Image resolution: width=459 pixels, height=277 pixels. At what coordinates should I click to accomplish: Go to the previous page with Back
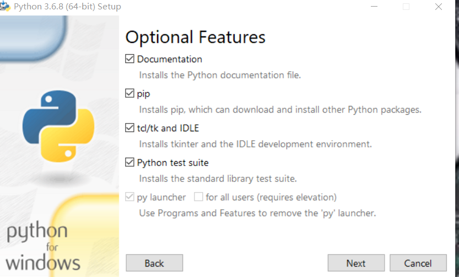(154, 263)
